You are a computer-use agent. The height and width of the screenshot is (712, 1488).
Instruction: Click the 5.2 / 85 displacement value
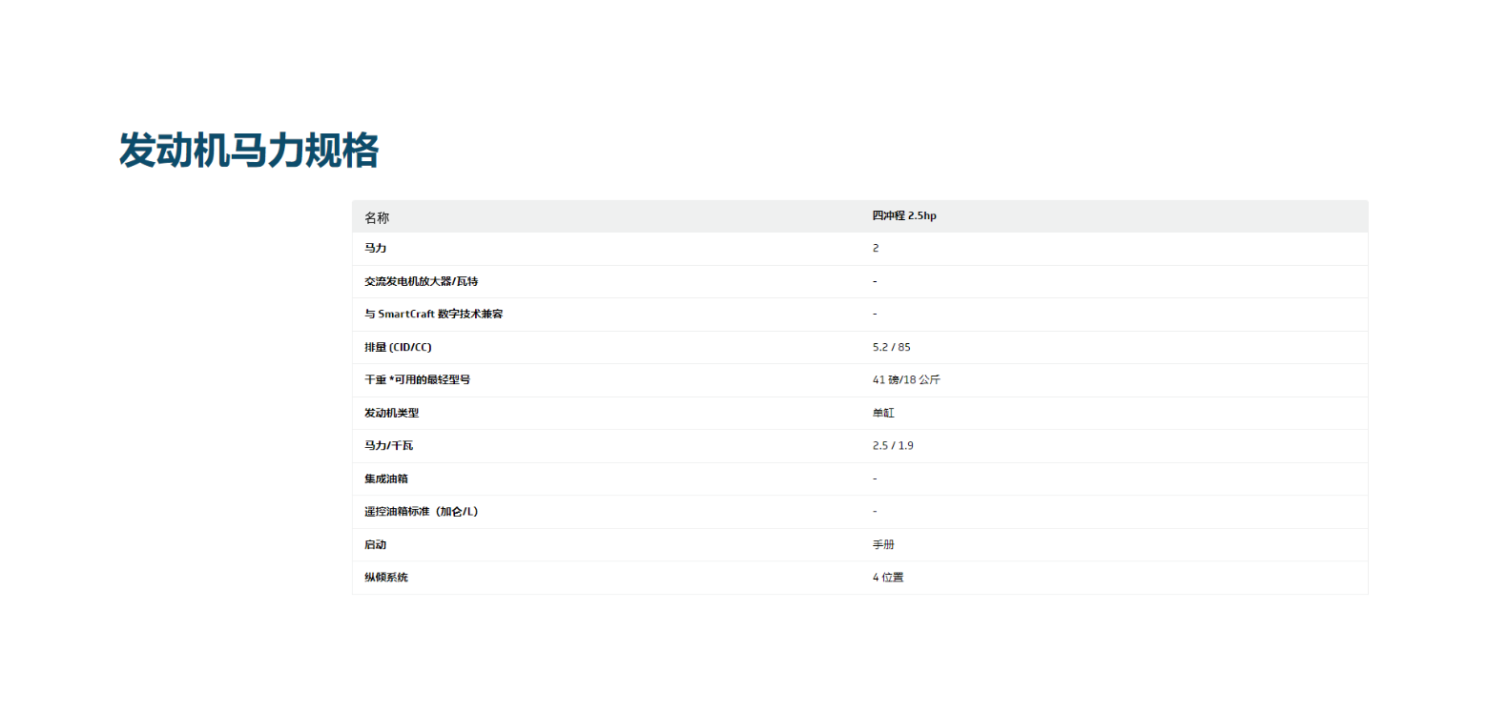click(x=891, y=347)
